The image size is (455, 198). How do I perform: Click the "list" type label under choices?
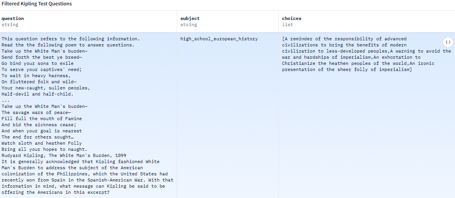pos(287,25)
